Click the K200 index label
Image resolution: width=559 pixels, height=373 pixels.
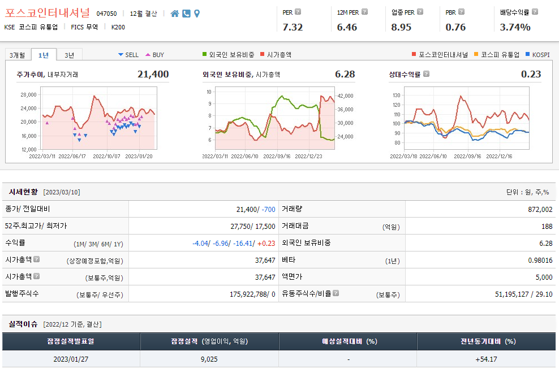pyautogui.click(x=118, y=27)
